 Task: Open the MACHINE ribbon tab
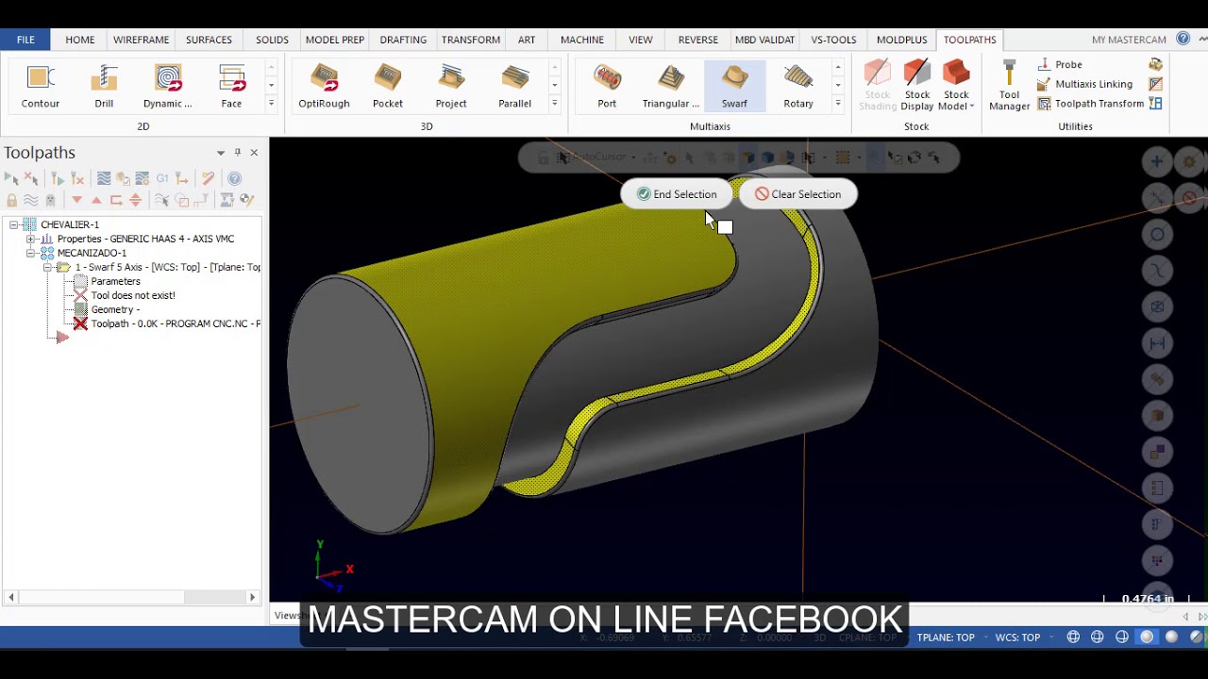pos(582,40)
